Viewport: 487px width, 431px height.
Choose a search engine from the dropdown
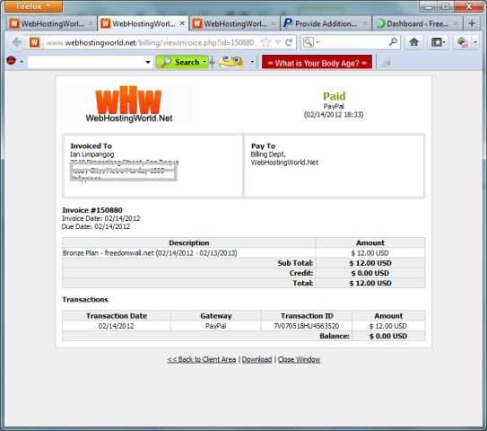click(x=311, y=42)
